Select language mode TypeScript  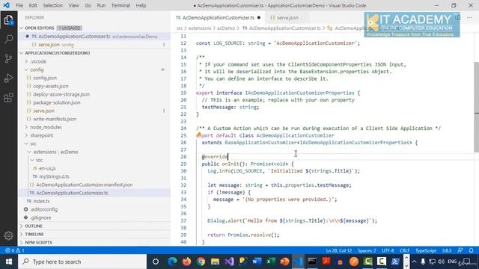coord(426,250)
